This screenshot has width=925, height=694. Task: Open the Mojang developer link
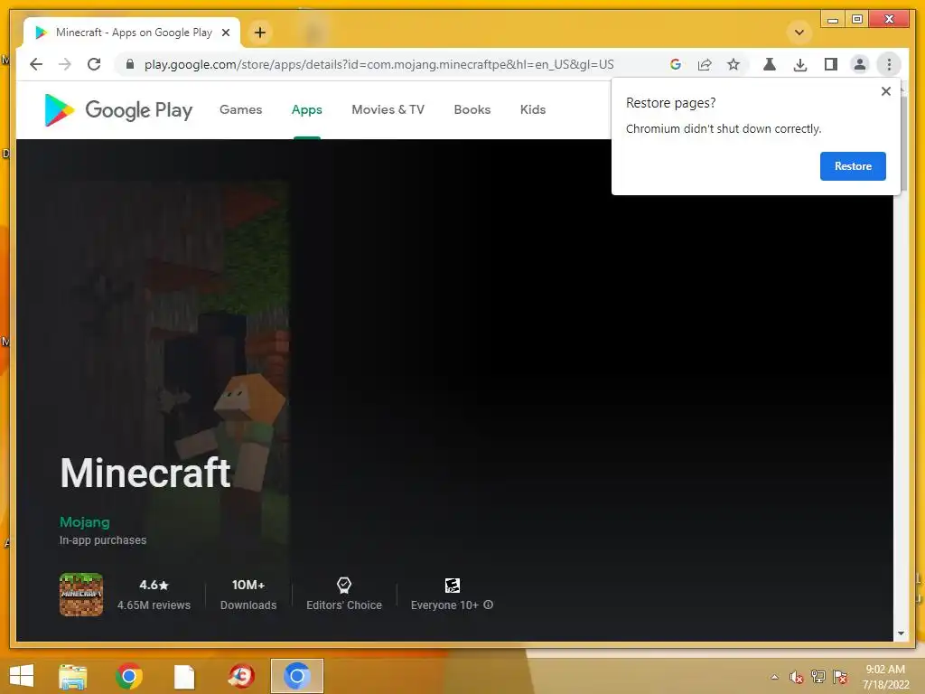click(x=84, y=522)
